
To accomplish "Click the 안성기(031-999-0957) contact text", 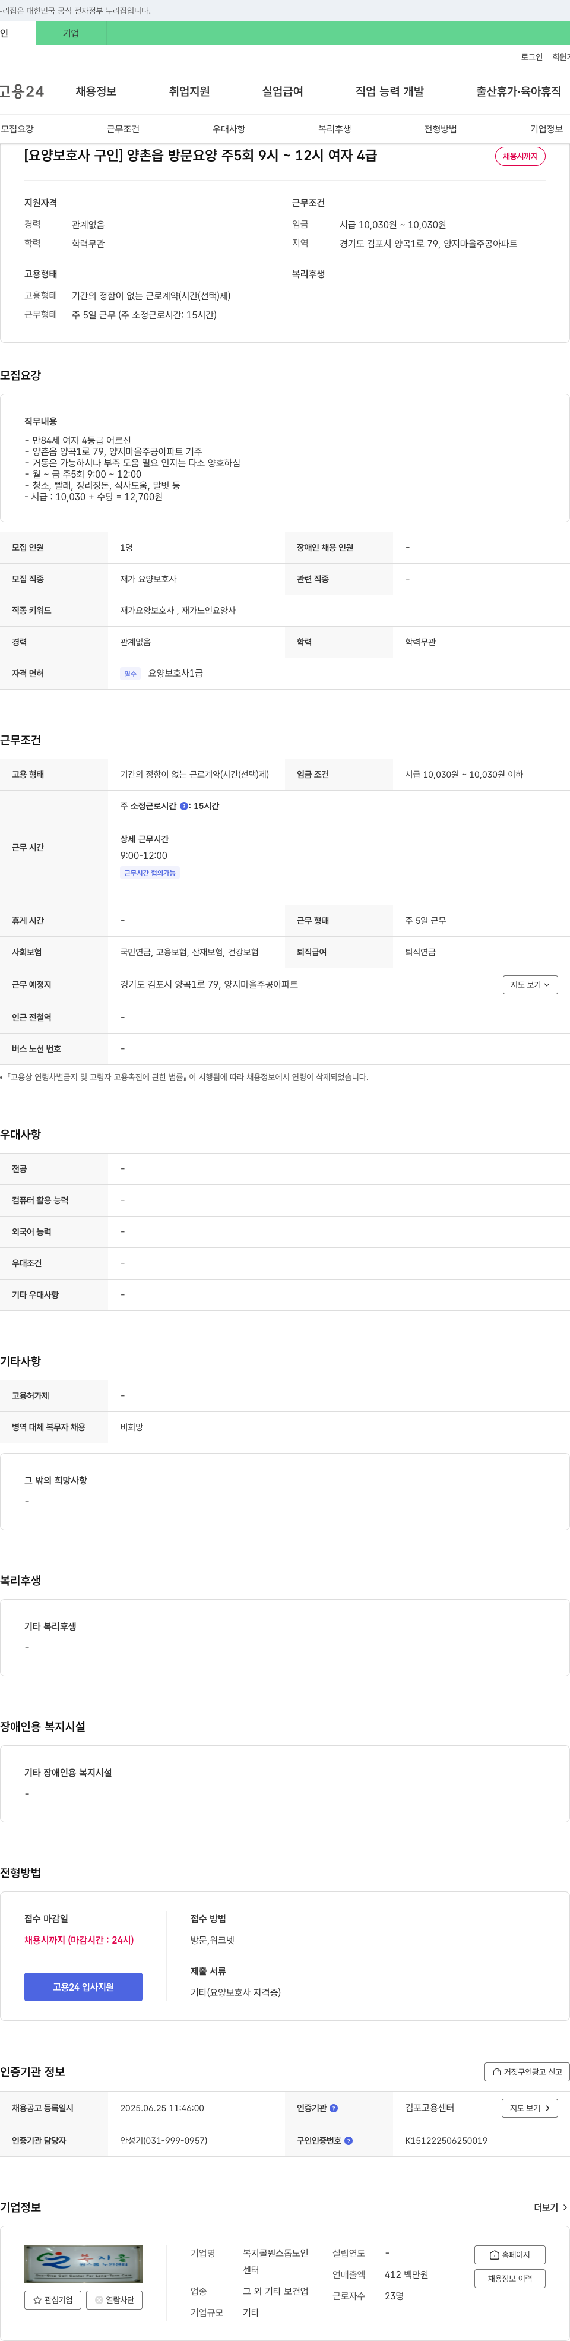I will tap(164, 2141).
